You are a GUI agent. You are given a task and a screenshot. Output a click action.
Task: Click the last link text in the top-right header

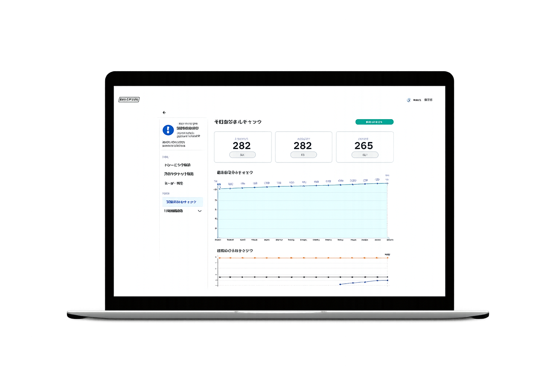click(428, 100)
